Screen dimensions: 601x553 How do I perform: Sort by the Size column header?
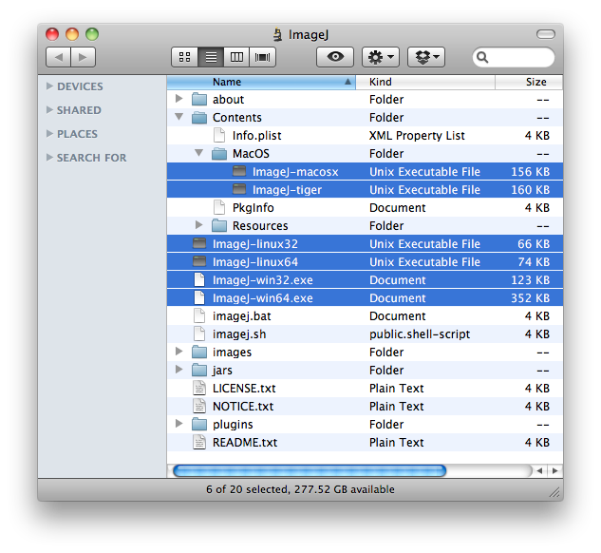pyautogui.click(x=529, y=82)
